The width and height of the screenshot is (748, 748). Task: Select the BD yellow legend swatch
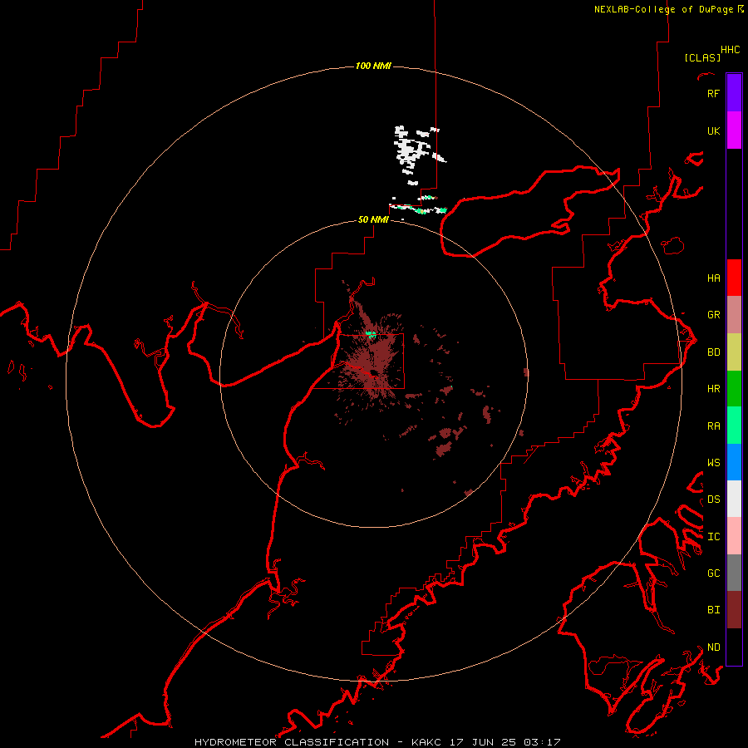734,352
